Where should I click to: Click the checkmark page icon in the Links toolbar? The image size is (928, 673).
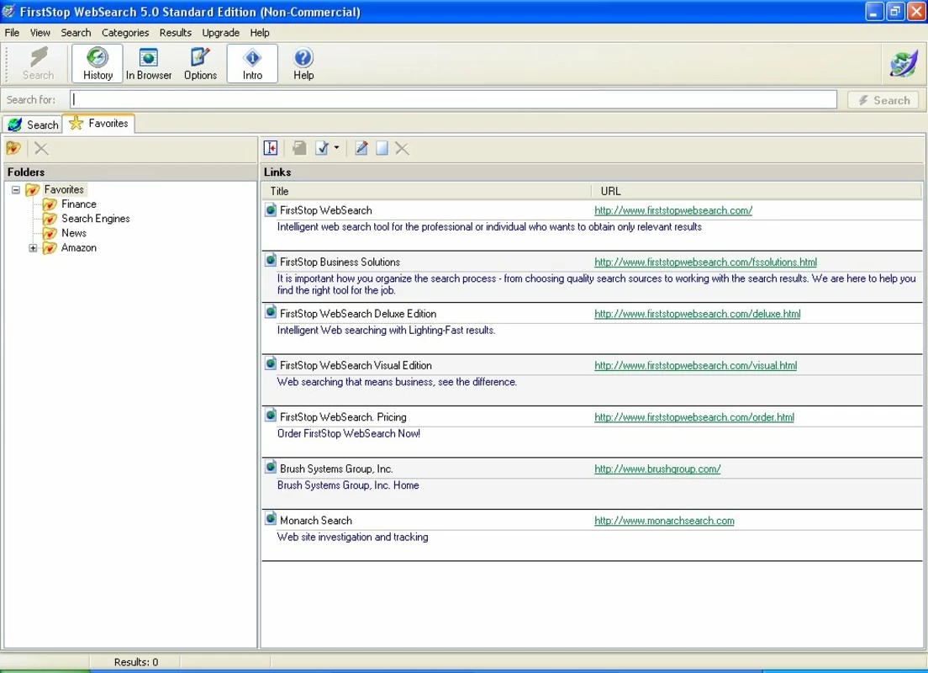323,148
